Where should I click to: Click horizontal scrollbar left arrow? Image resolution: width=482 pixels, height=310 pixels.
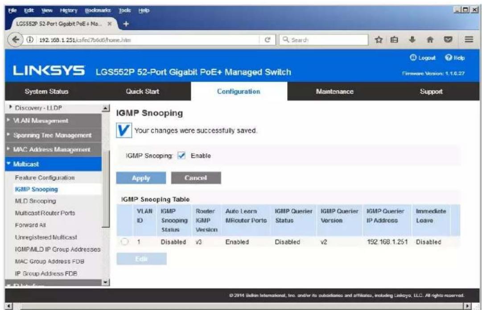(8, 306)
